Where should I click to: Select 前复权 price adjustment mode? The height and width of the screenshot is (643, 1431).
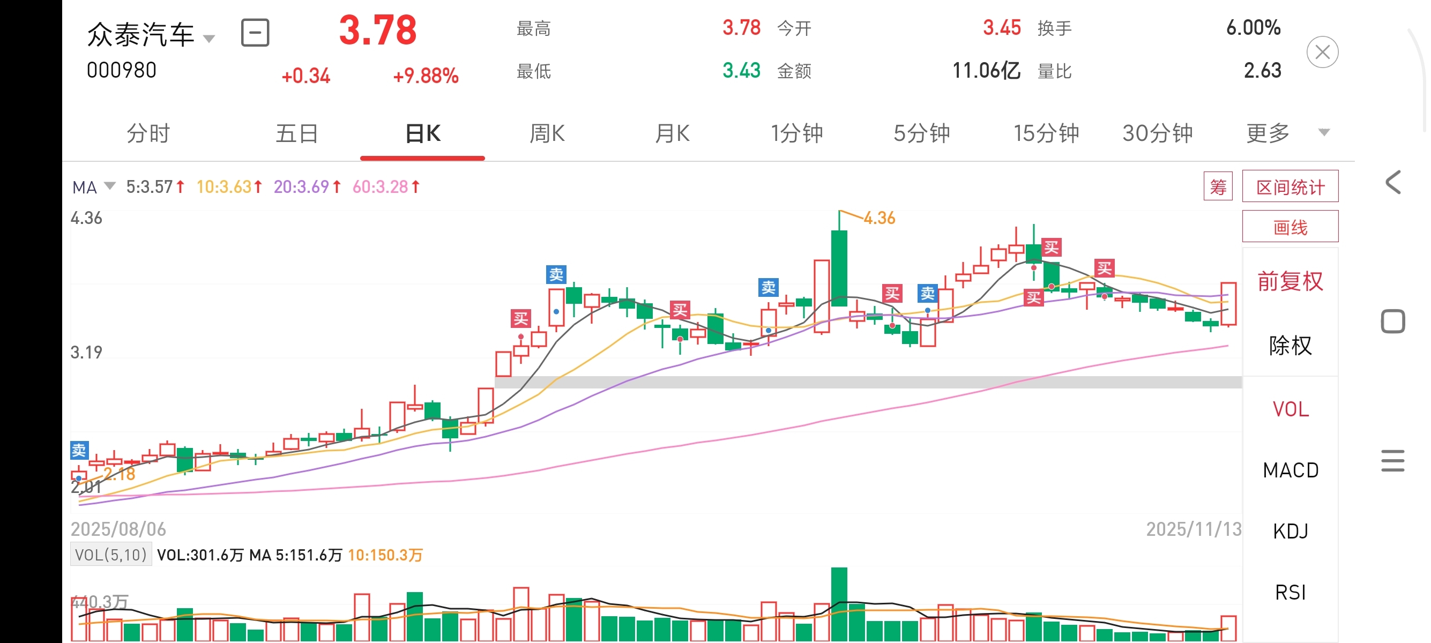click(x=1290, y=281)
